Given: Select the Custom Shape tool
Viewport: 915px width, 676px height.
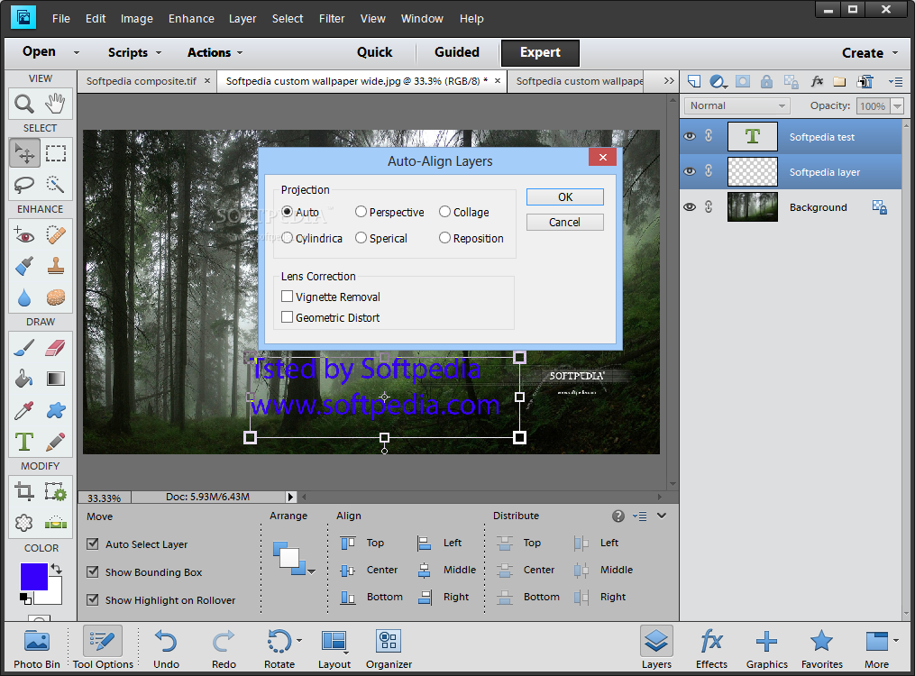Looking at the screenshot, I should [x=55, y=411].
